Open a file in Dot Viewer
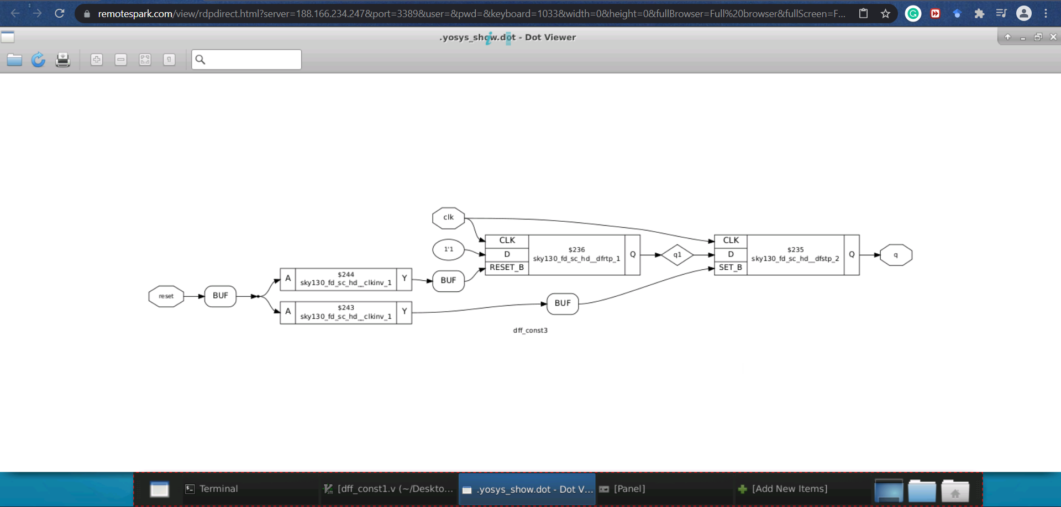Image resolution: width=1061 pixels, height=507 pixels. point(14,60)
